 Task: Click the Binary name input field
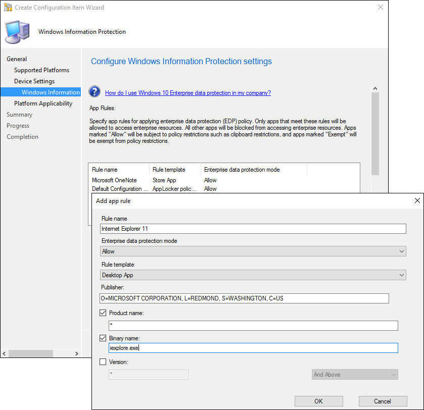[x=253, y=348]
